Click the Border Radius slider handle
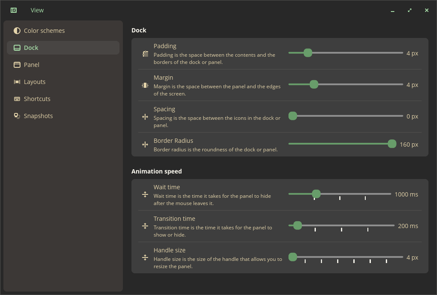The image size is (437, 295). [x=392, y=144]
